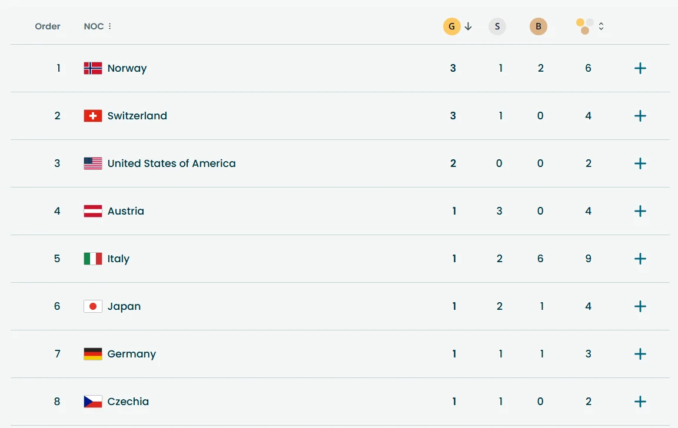Viewport: 678px width, 428px height.
Task: Expand the Italy row with its plus button
Action: tap(640, 259)
